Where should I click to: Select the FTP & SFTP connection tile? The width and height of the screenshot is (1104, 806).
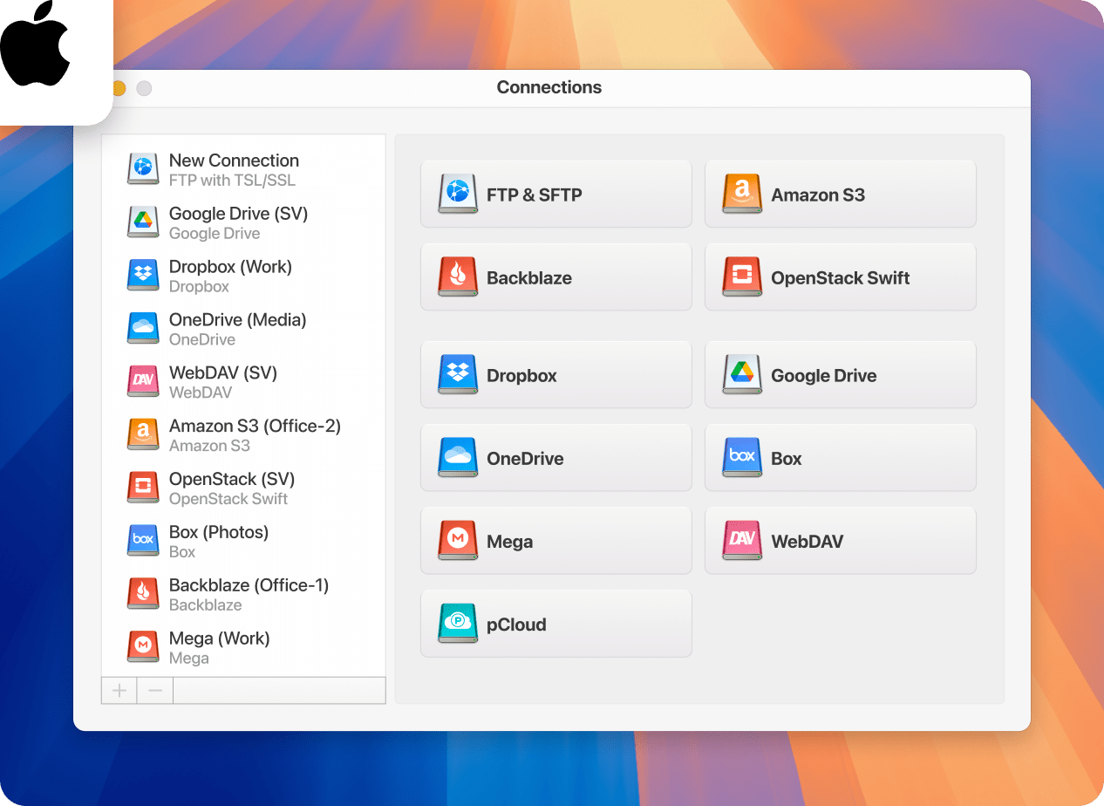pyautogui.click(x=555, y=194)
